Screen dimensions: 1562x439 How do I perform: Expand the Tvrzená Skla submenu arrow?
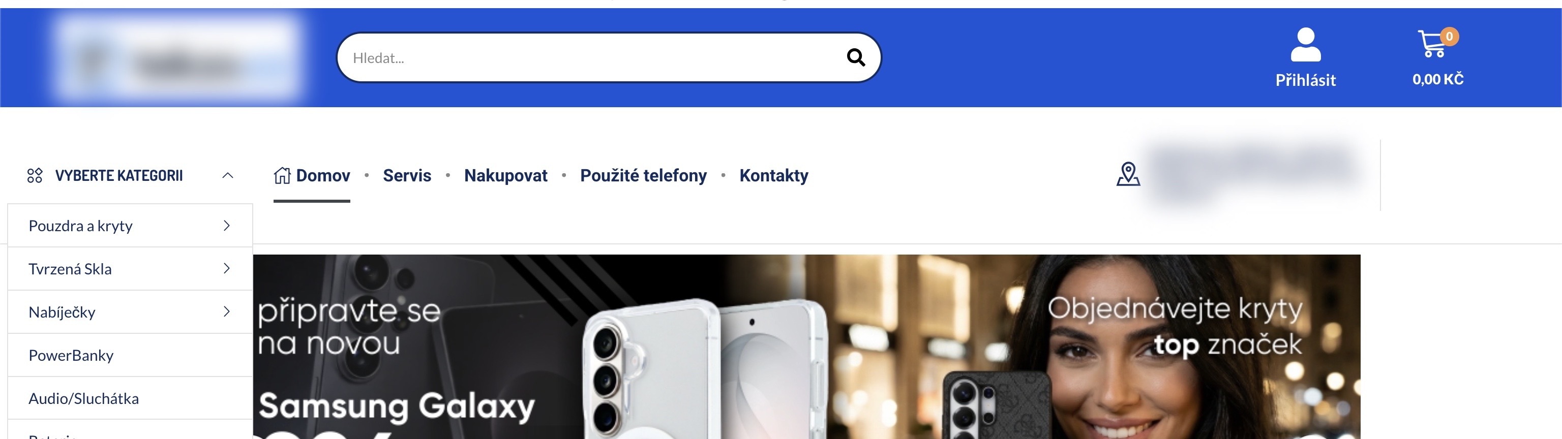tap(227, 268)
